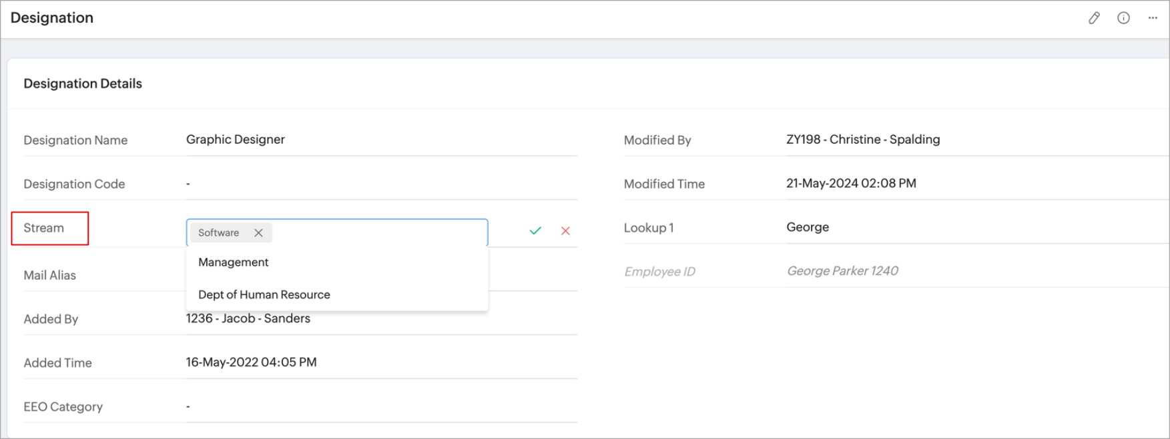Click Added By Jacob Sanders value
This screenshot has width=1170, height=439.
[x=248, y=318]
